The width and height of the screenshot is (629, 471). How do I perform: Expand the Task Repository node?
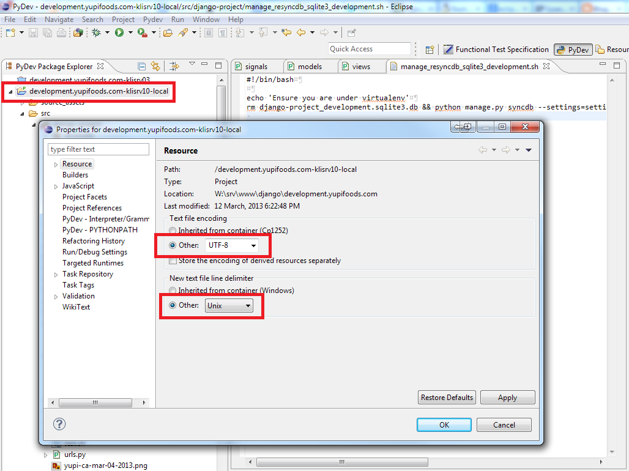click(x=56, y=275)
